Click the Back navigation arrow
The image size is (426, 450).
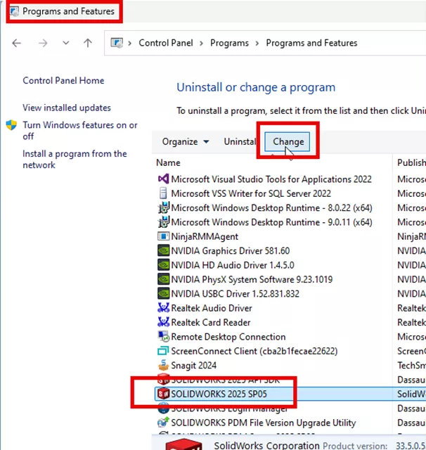tap(17, 43)
